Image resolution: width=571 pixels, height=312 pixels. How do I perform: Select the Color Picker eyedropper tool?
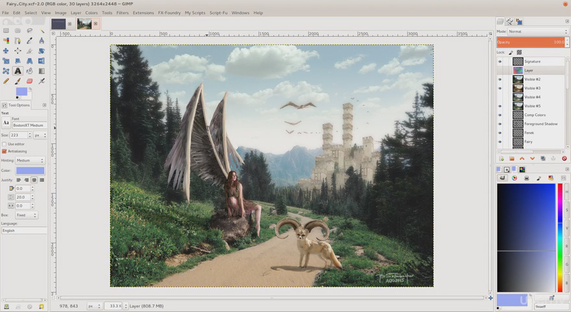[29, 40]
